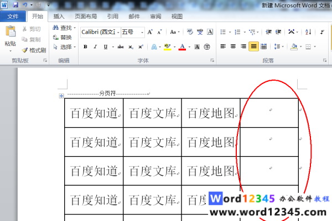Switch to the 引用 tab
Viewport: 332px width, 221px height.
[x=112, y=16]
